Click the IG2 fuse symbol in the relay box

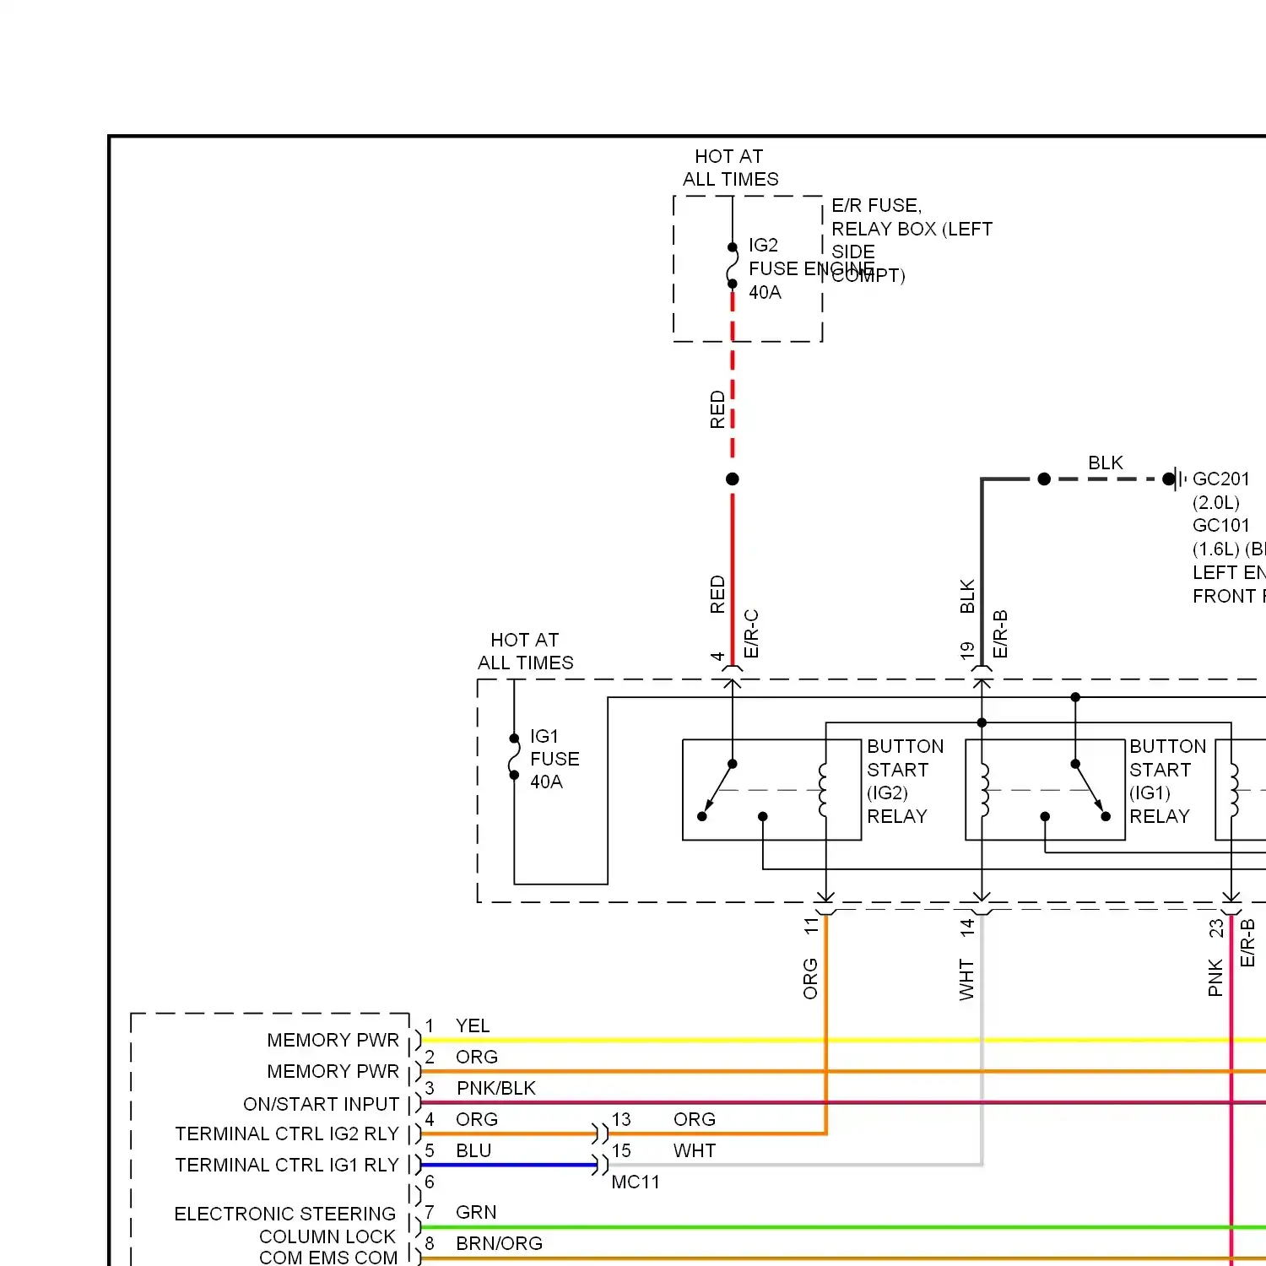(x=733, y=266)
